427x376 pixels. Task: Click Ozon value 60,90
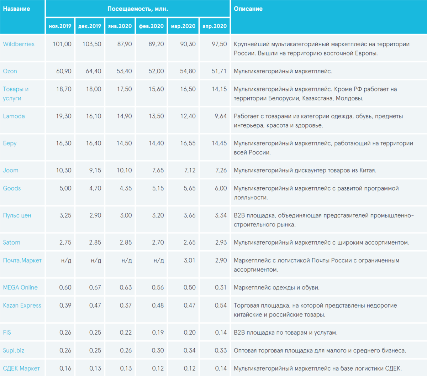tap(64, 71)
